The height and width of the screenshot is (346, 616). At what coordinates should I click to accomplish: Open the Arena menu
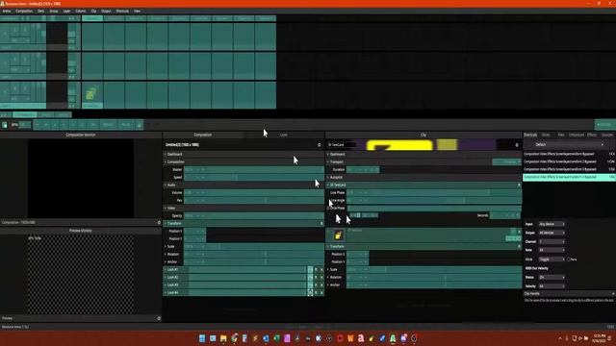tap(7, 11)
